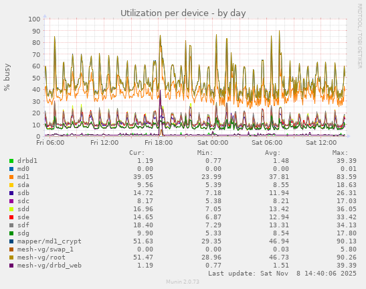Click the mesh-vg/root legend swatch
This screenshot has height=289, width=366.
[11, 257]
